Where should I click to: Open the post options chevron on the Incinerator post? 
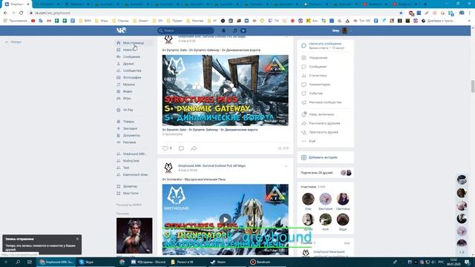tap(286, 166)
